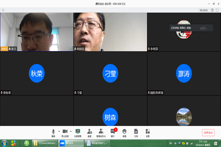The image size is (221, 147).
Task: Click 张阳红 name label with mic icon
Action: pos(79,49)
